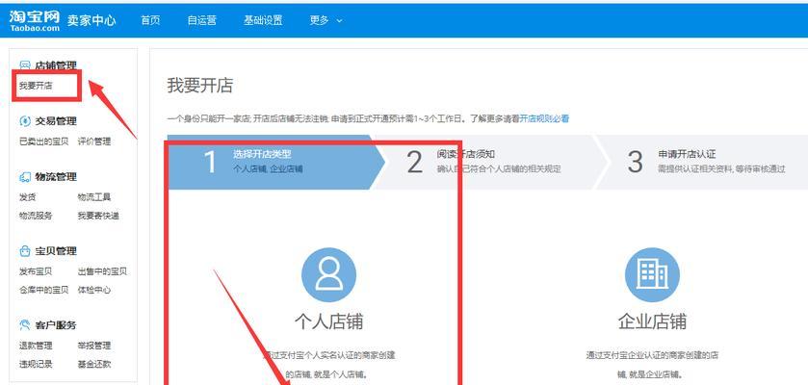808x385 pixels.
Task: Open the 基金还款 sidebar link
Action: [x=94, y=364]
